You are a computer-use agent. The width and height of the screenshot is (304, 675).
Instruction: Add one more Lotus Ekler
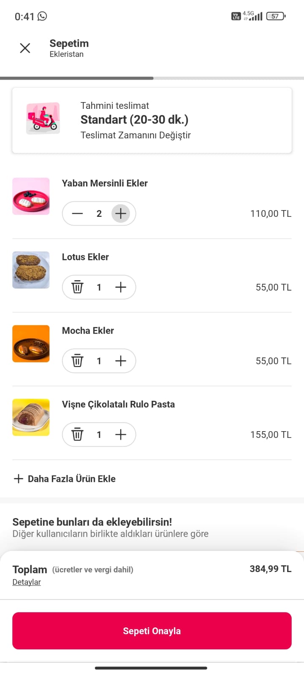click(121, 287)
